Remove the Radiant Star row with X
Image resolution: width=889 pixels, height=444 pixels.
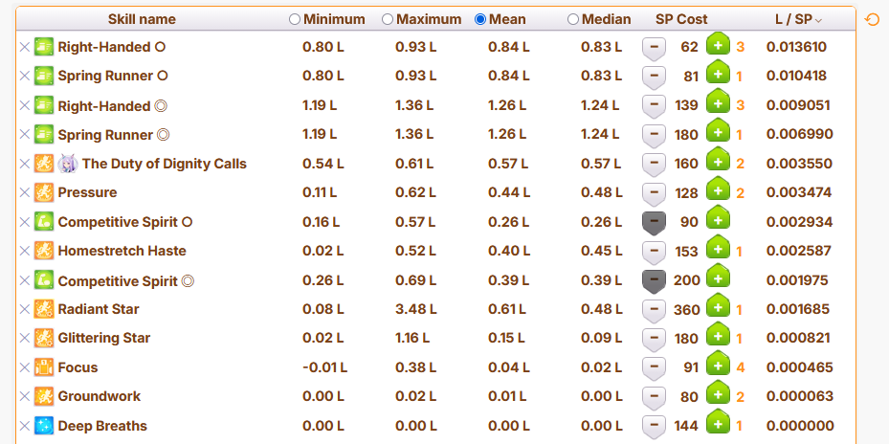[24, 309]
